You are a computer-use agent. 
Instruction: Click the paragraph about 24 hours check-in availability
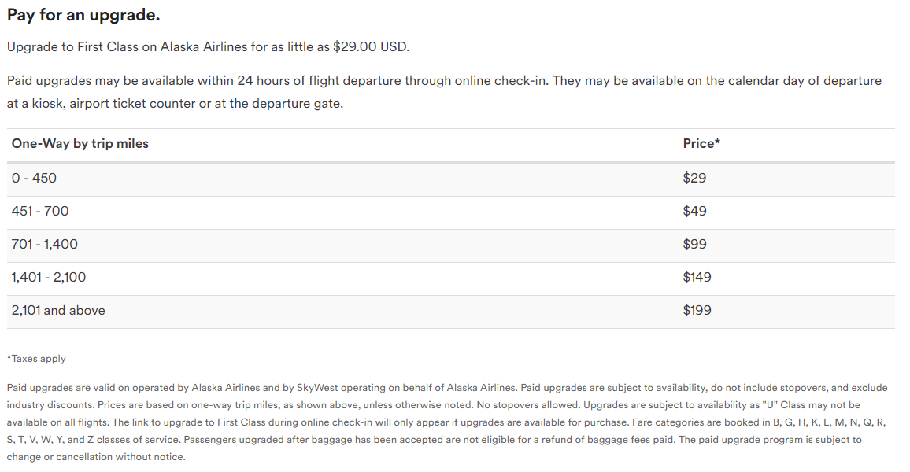click(x=444, y=81)
